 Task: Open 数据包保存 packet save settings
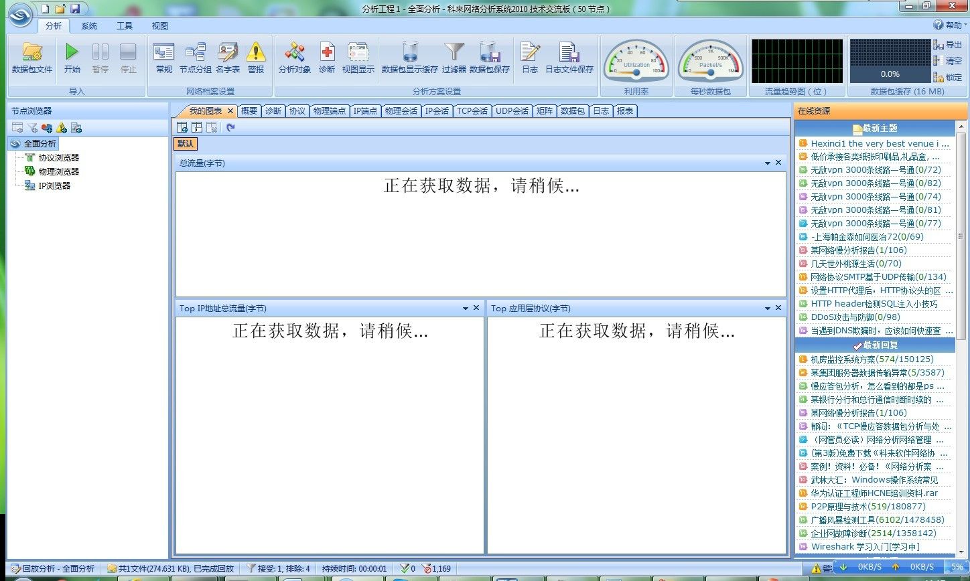coord(490,58)
